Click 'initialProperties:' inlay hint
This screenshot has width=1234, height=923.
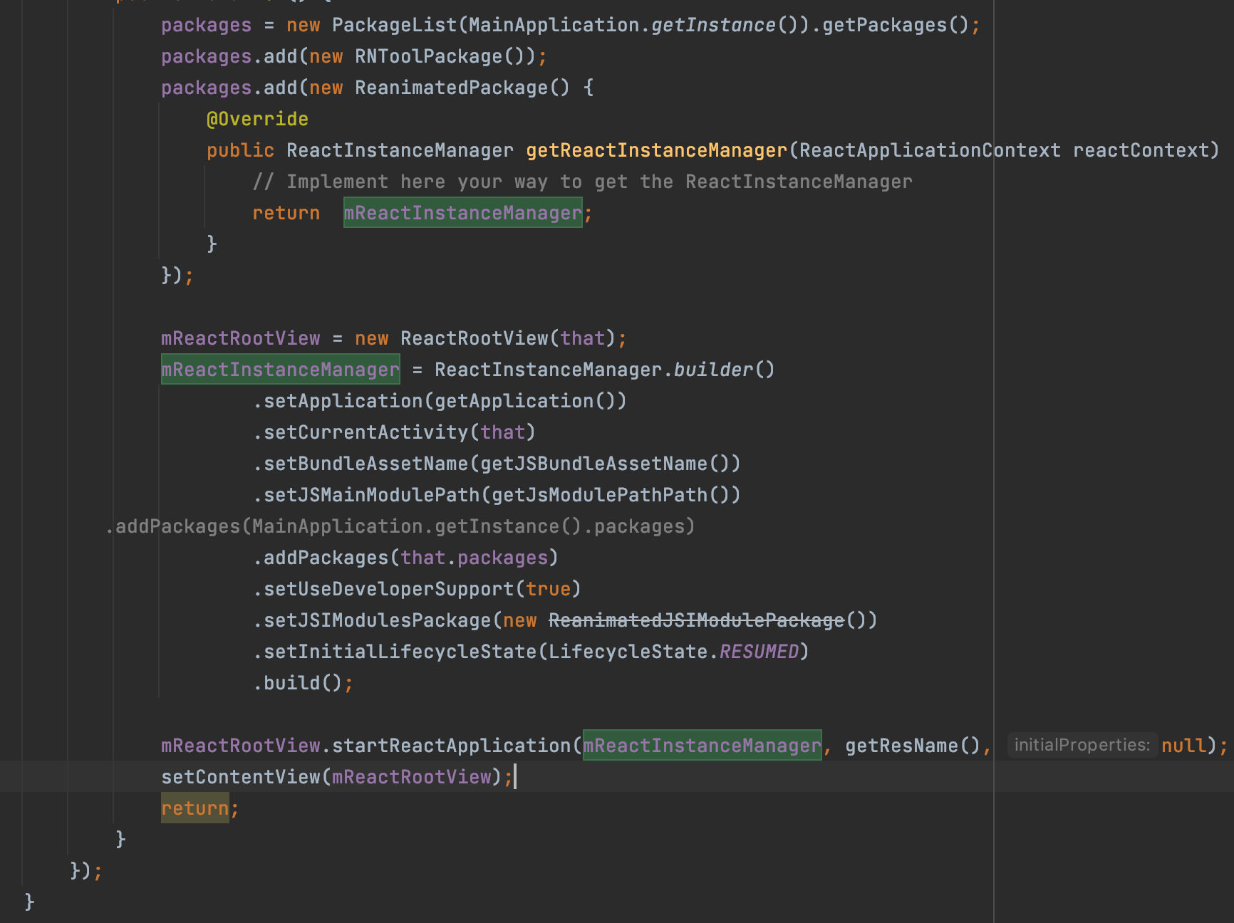coord(1082,745)
